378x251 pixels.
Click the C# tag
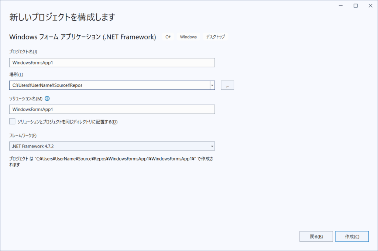point(168,37)
